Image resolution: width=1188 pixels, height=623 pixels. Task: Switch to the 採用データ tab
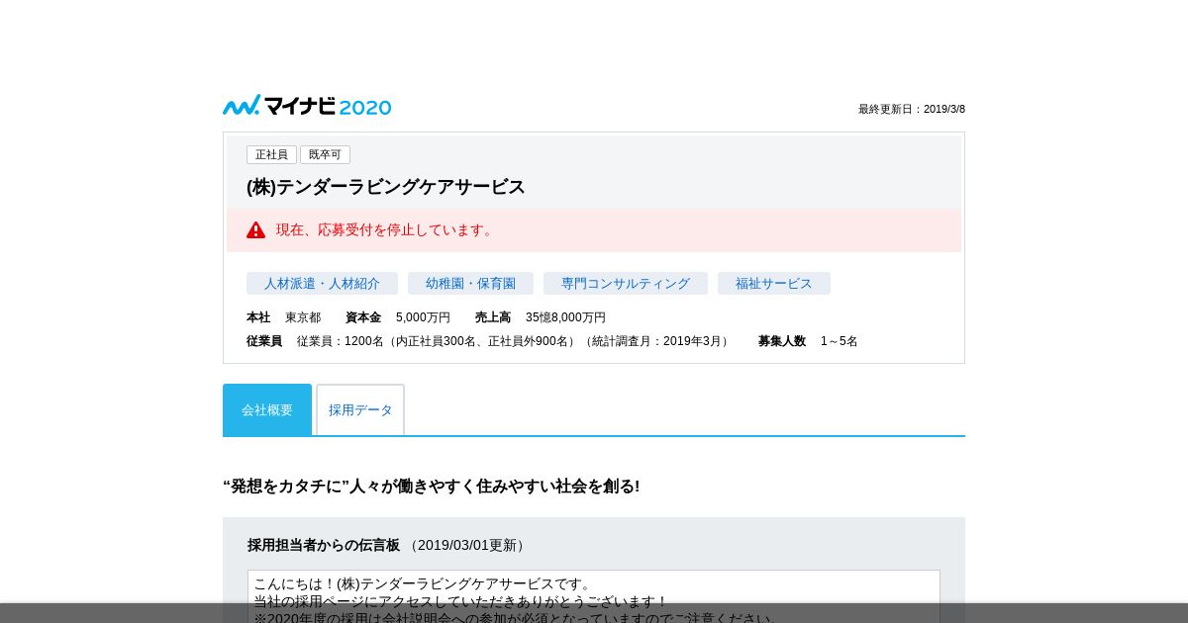click(360, 409)
